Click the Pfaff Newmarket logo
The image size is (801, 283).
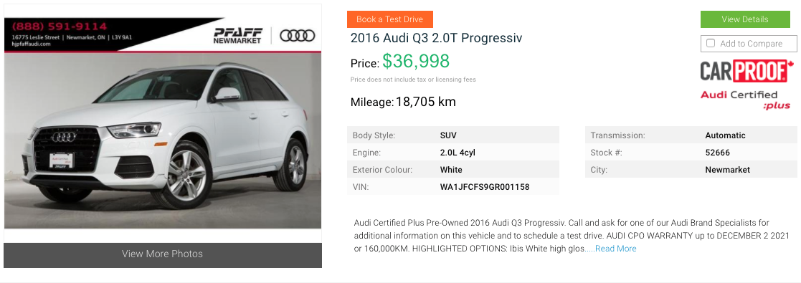click(x=237, y=35)
